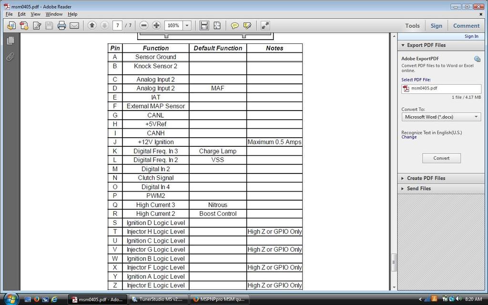Click the Change language link

tap(409, 137)
